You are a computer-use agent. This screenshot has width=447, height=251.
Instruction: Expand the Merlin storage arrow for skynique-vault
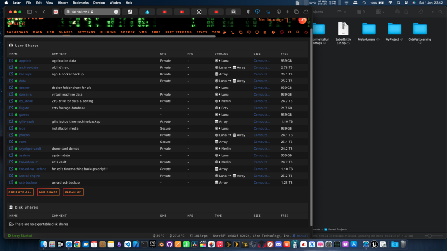(x=220, y=148)
